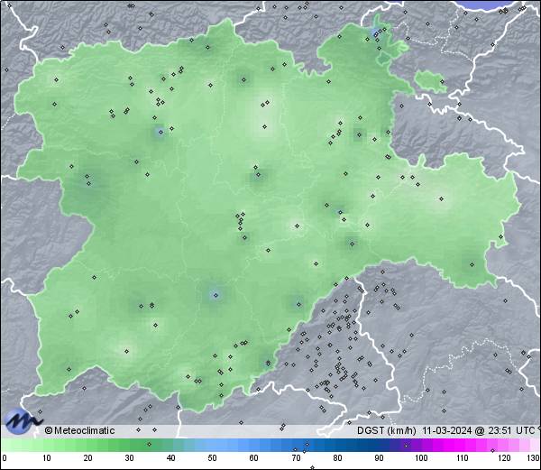Image resolution: width=541 pixels, height=470 pixels.
Task: Click the legend value 20
Action: point(88,458)
